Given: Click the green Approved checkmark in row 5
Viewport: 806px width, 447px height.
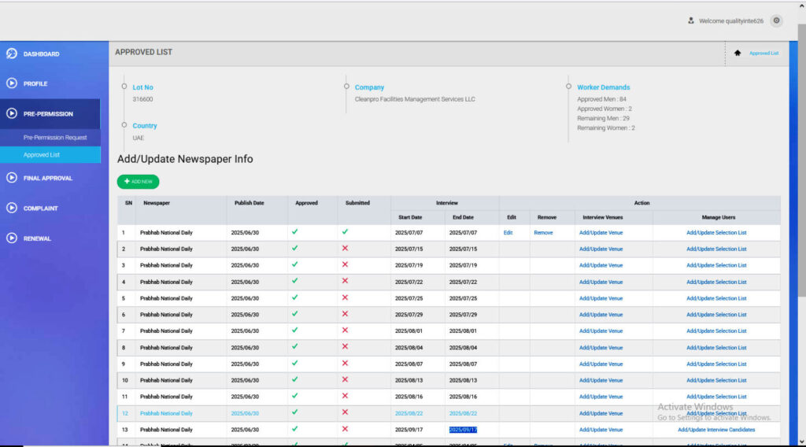Looking at the screenshot, I should point(295,298).
